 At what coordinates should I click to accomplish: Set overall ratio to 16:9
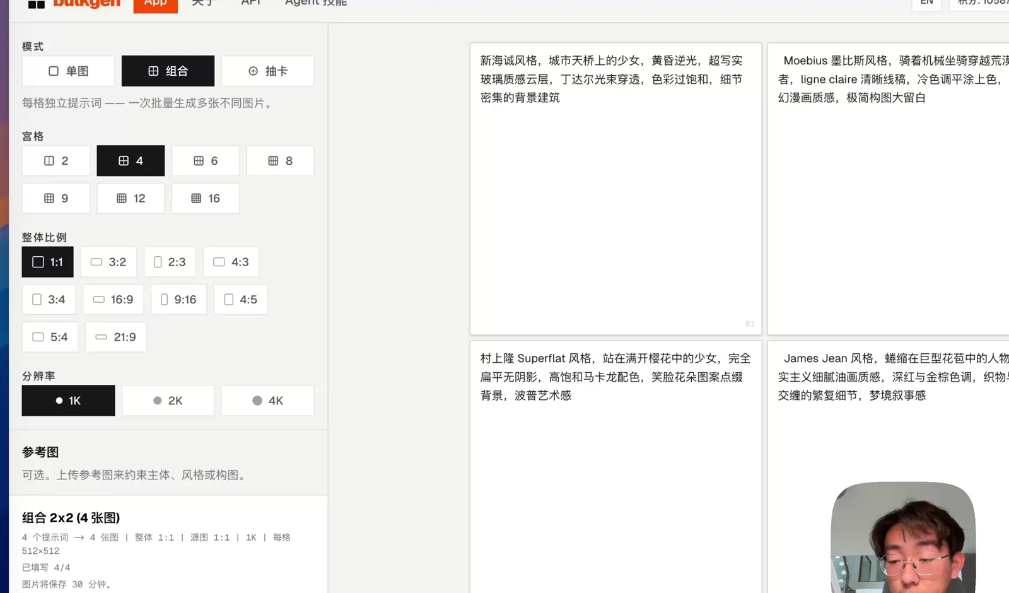click(114, 300)
